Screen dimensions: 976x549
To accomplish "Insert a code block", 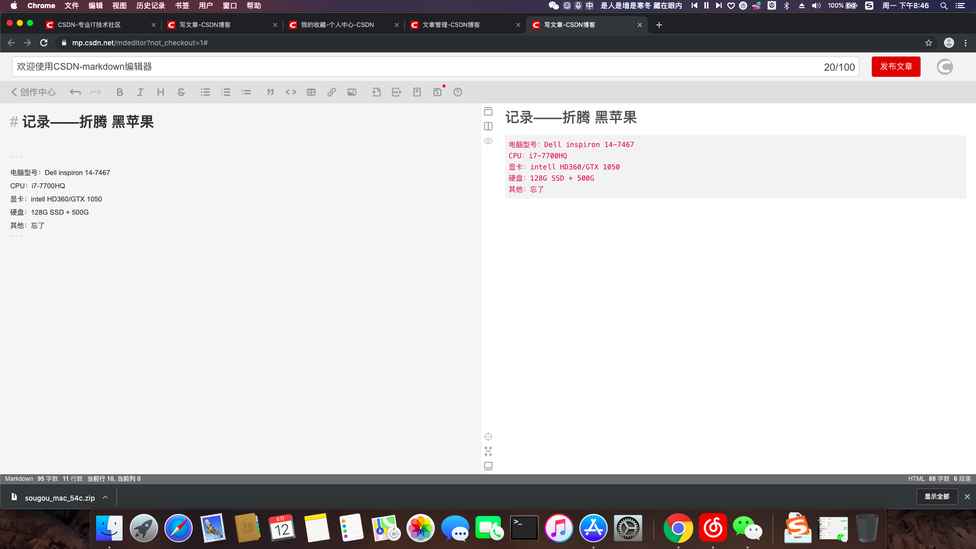I will pos(290,92).
